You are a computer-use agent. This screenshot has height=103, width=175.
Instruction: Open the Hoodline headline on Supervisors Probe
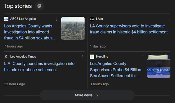point(115,70)
